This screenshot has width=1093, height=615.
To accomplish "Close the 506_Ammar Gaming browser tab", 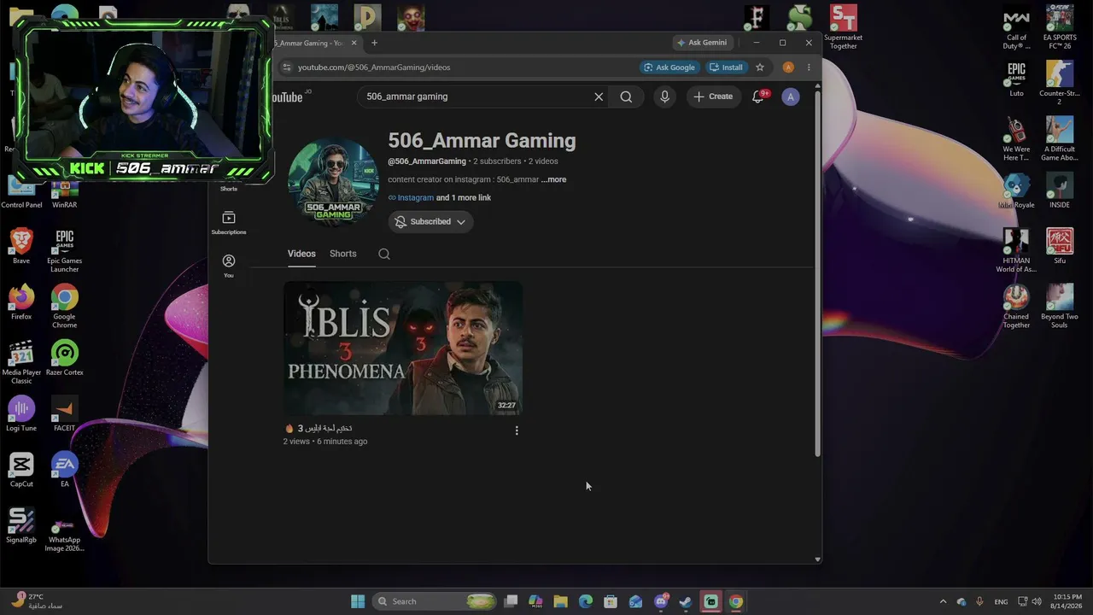I will point(354,43).
